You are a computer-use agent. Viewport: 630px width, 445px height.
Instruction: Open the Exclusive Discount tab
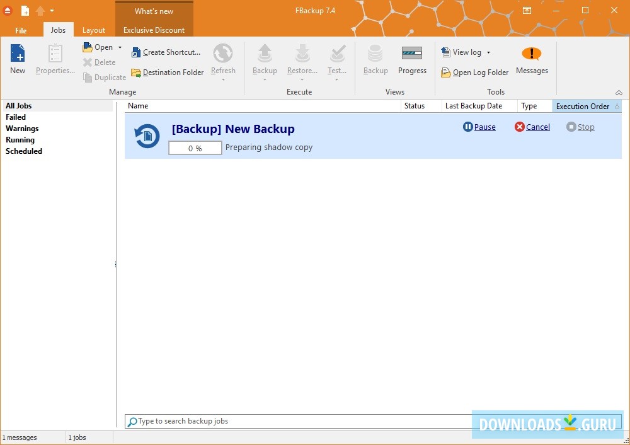coord(154,30)
